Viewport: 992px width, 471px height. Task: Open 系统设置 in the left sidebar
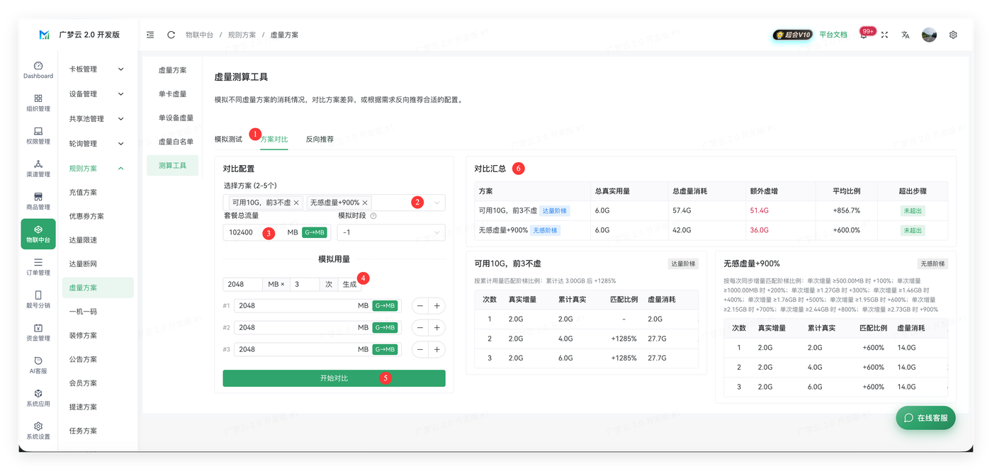tap(38, 431)
